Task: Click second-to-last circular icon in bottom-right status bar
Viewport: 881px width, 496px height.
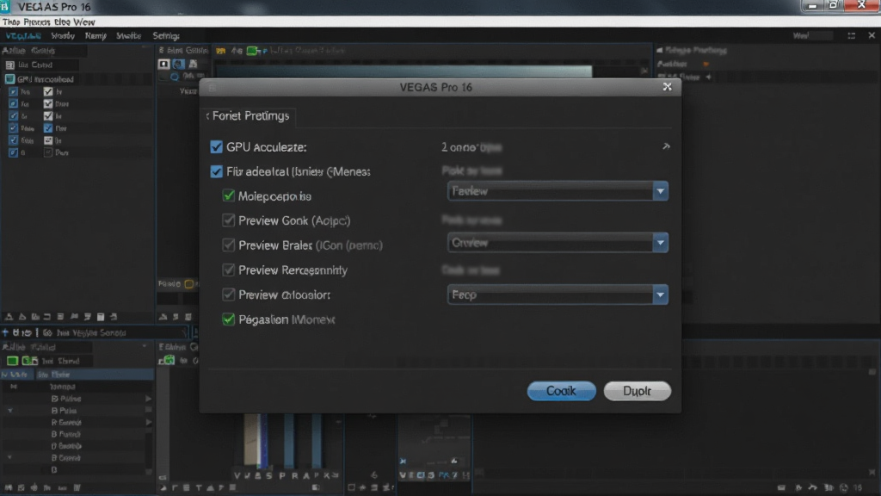Action: 844,487
